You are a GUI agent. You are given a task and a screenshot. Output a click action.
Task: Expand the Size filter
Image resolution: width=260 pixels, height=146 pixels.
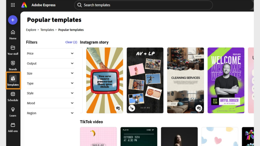point(51,73)
